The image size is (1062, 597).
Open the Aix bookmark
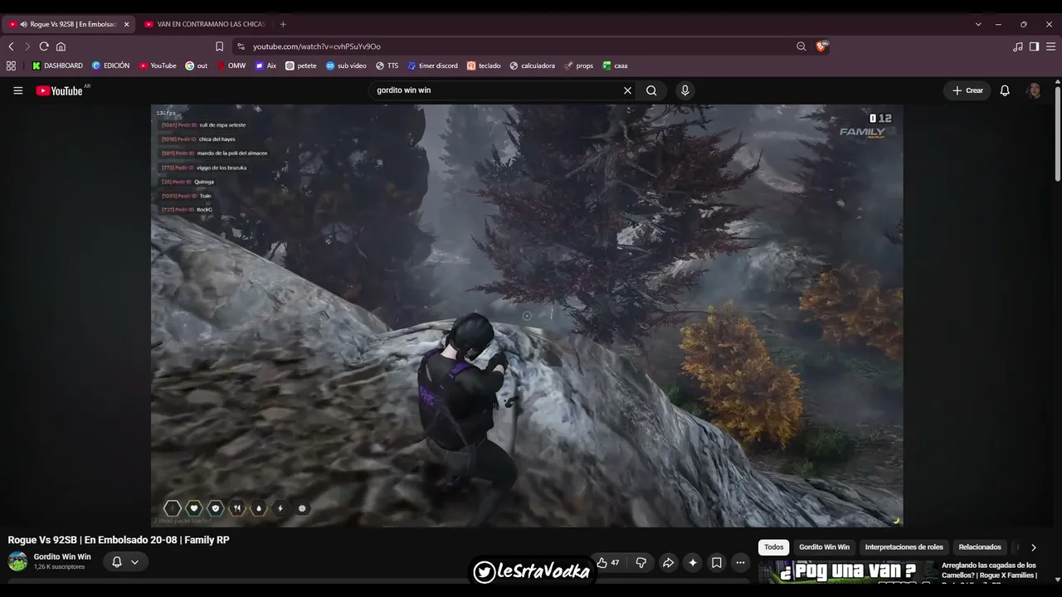(265, 66)
